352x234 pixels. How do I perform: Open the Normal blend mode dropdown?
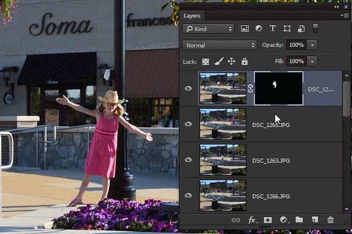(219, 45)
